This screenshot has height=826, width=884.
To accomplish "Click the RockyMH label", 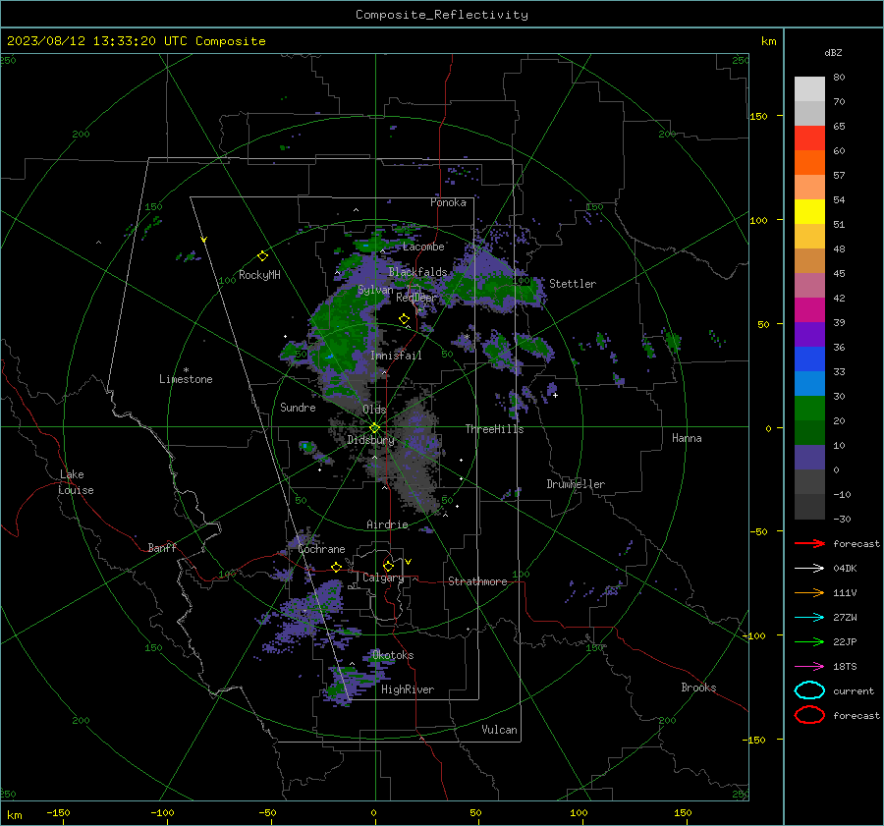I will [x=259, y=275].
